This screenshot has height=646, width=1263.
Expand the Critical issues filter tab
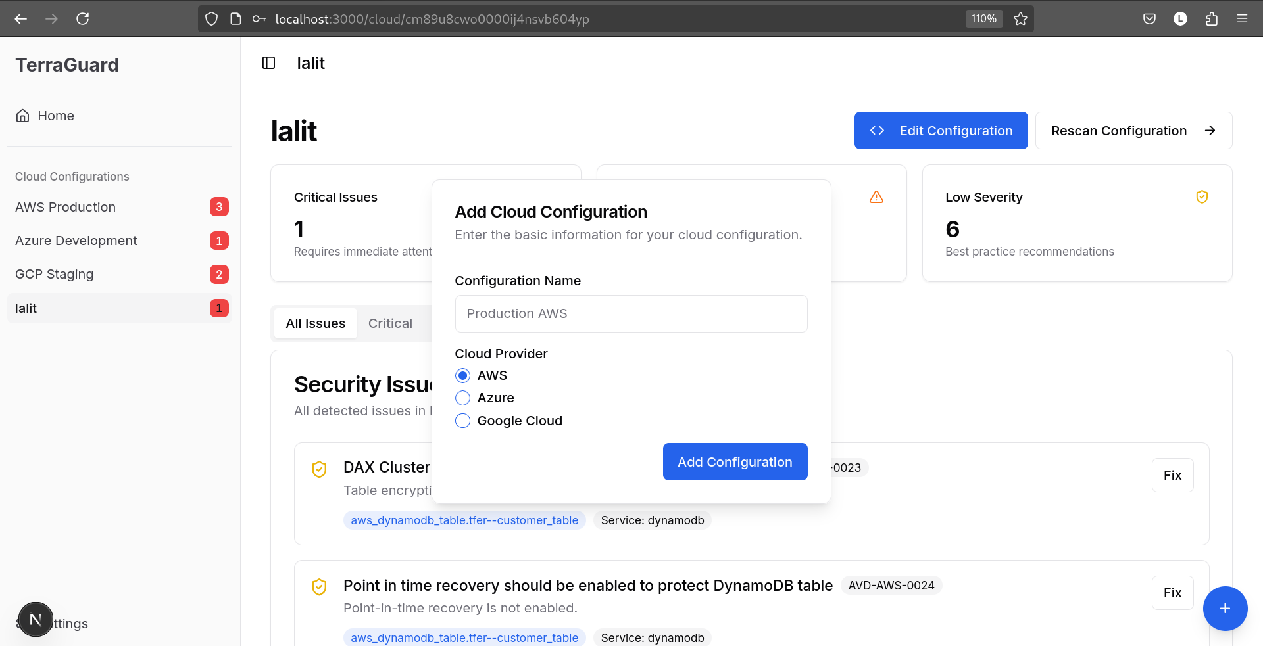[390, 323]
